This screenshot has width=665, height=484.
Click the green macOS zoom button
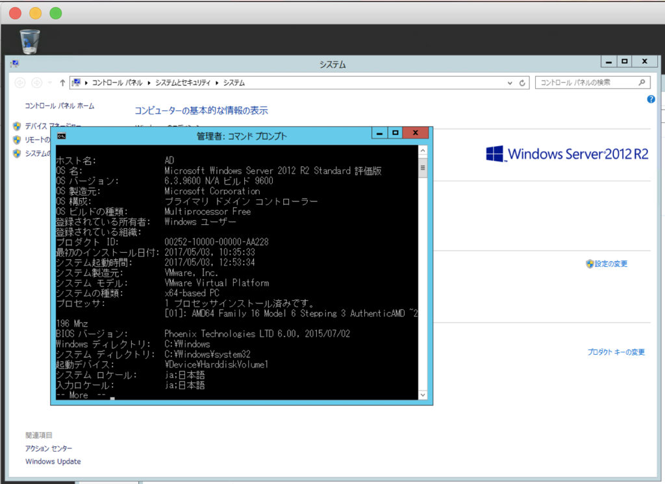[x=56, y=13]
